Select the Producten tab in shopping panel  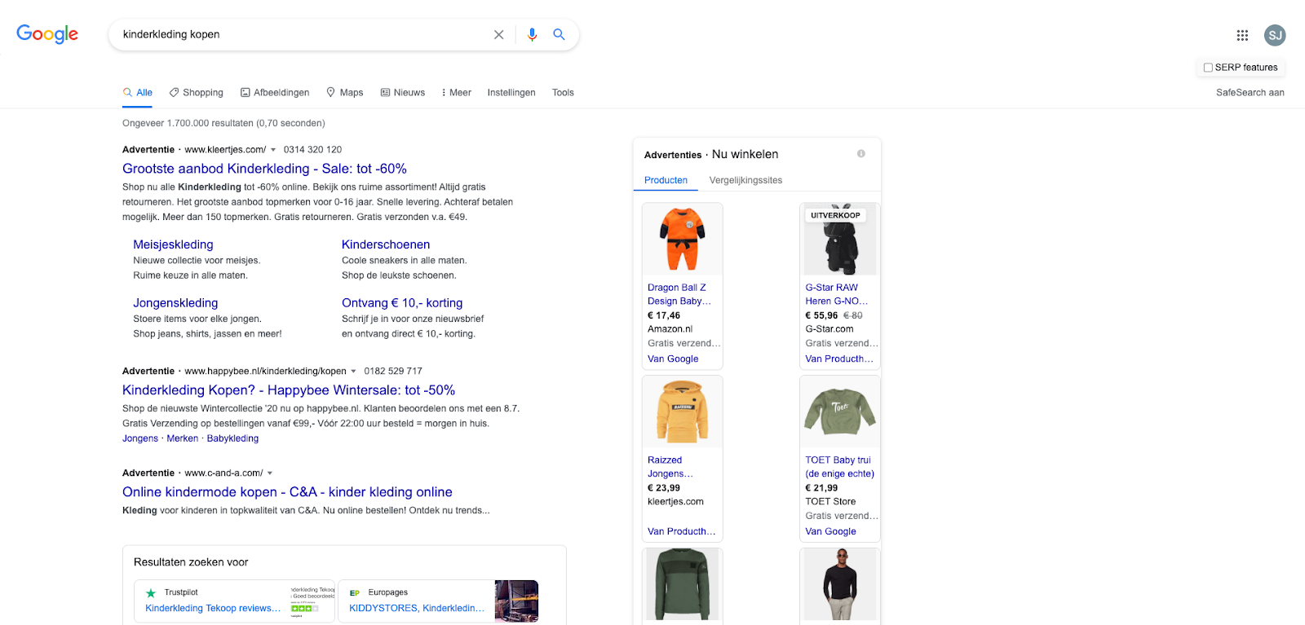point(666,180)
